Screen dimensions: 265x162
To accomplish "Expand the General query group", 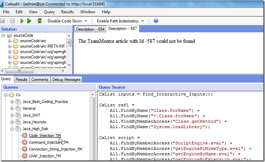I will [x=12, y=108].
